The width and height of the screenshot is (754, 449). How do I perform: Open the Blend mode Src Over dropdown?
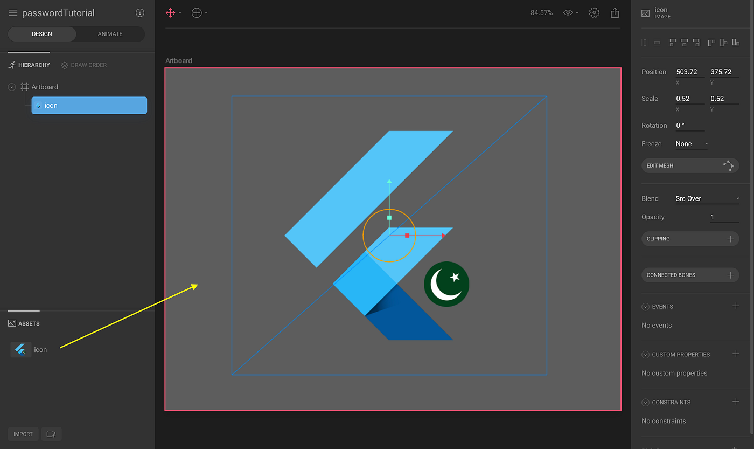[707, 198]
